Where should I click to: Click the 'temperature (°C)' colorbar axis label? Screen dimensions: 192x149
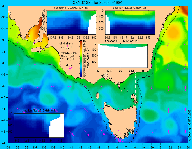pyautogui.click(x=88, y=59)
